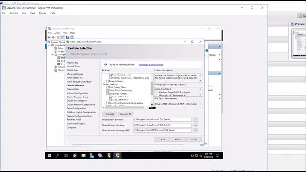Click the blue info icon beside Looking for Reporting Services
Image resolution: width=306 pixels, height=172 pixels.
tap(105, 64)
